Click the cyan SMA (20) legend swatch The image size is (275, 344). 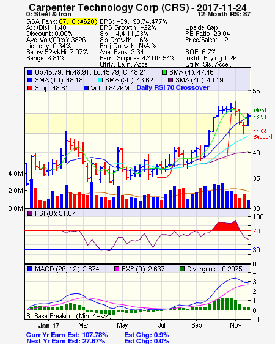click(x=100, y=80)
